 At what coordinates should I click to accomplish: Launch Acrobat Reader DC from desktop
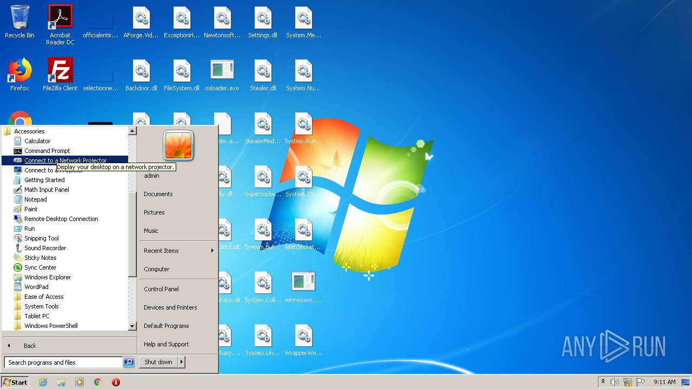(x=60, y=25)
